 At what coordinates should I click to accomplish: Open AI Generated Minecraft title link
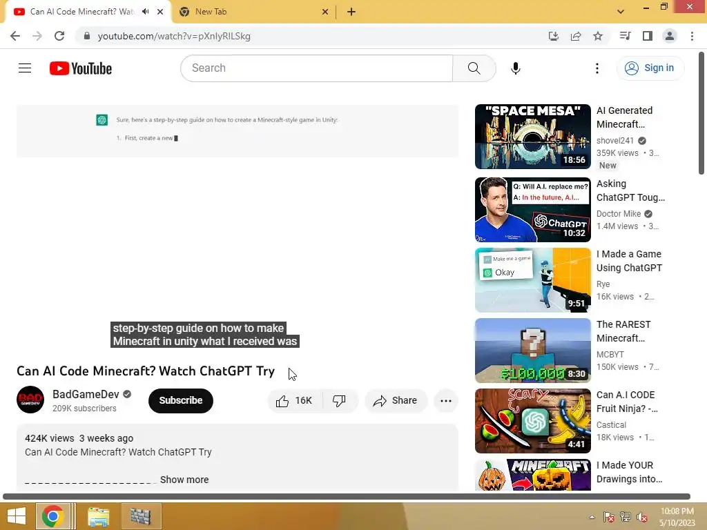click(624, 117)
